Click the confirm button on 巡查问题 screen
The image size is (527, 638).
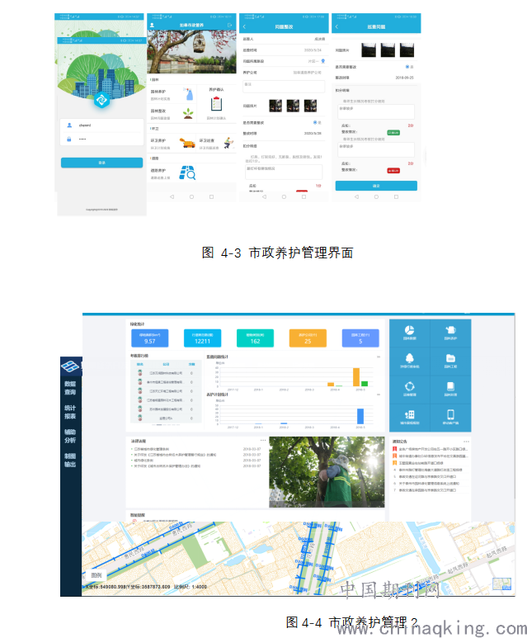[x=376, y=186]
